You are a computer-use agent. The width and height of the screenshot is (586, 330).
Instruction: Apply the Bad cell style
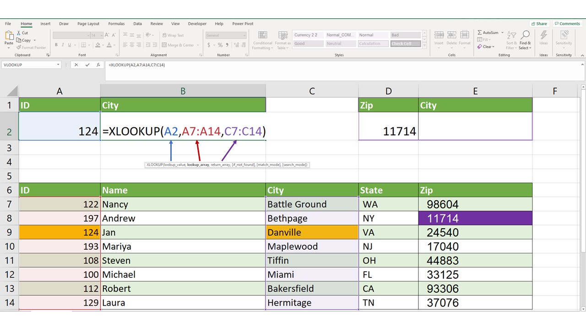pos(405,35)
